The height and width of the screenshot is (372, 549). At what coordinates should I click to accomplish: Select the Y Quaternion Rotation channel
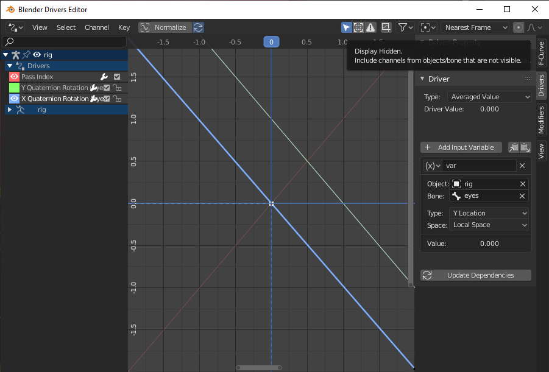tap(55, 88)
